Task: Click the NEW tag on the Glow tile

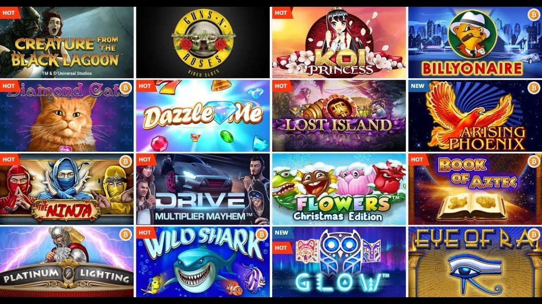Action: 282,233
